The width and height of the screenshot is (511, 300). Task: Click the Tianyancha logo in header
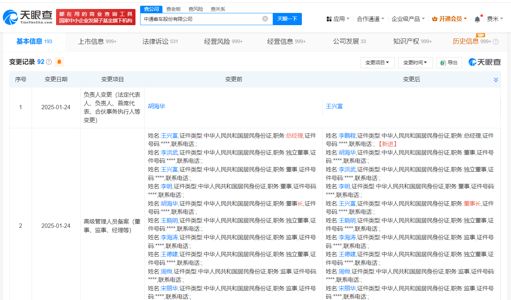click(27, 17)
